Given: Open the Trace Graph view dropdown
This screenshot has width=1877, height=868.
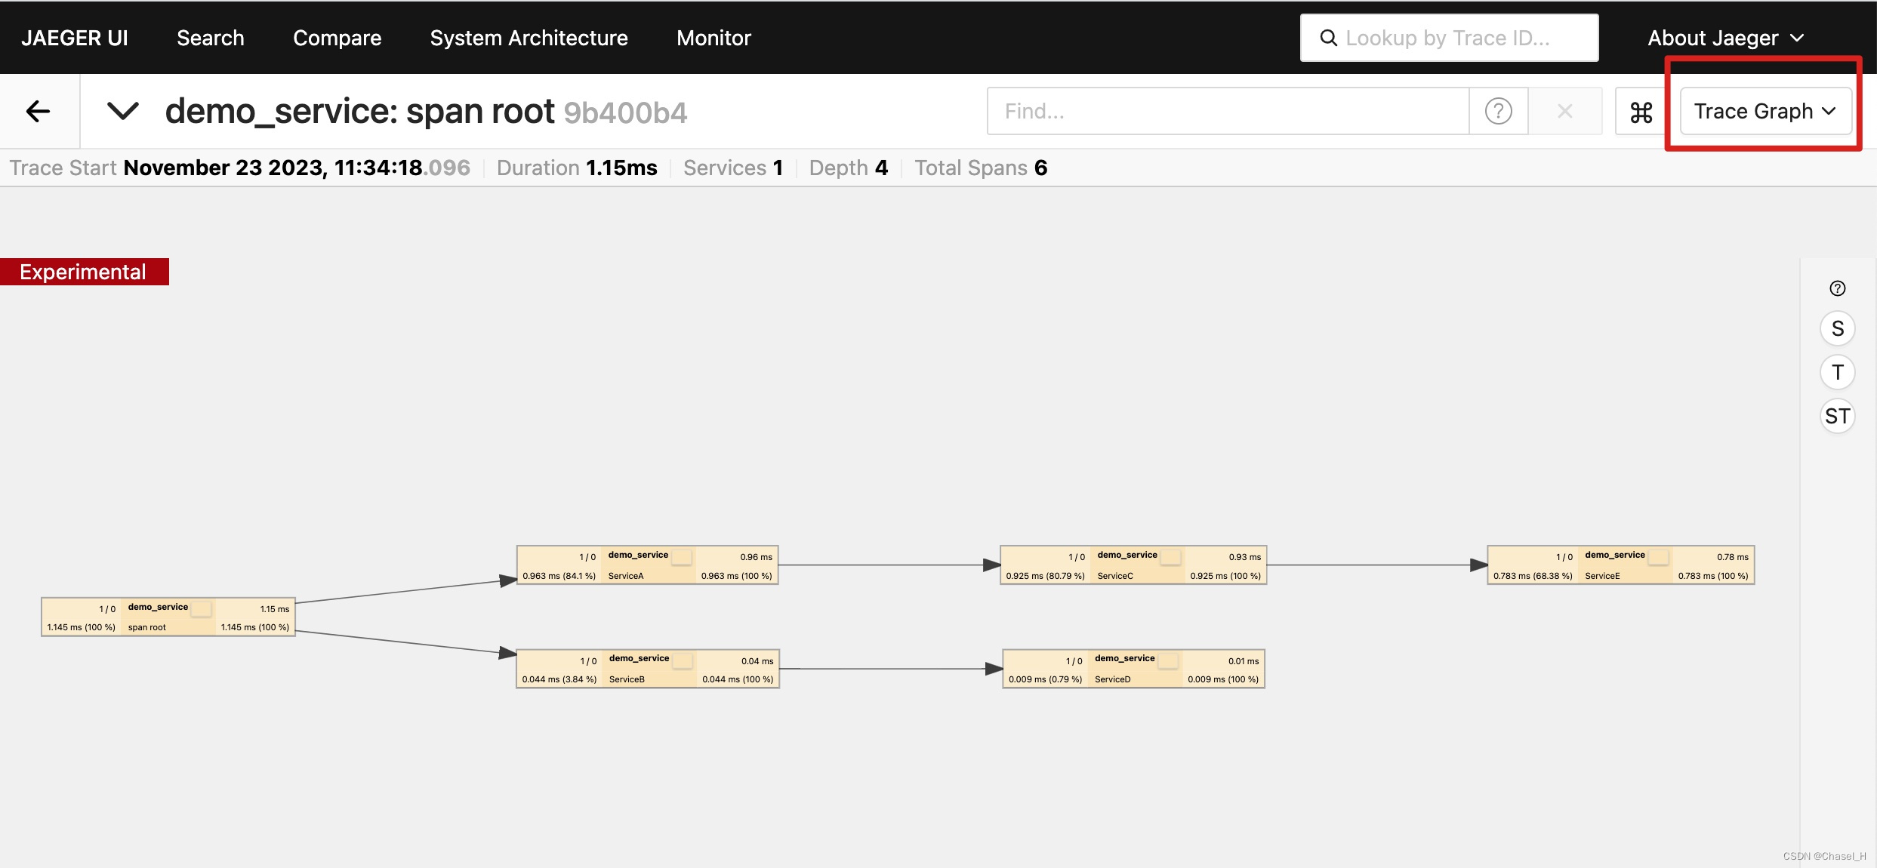Looking at the screenshot, I should 1764,112.
